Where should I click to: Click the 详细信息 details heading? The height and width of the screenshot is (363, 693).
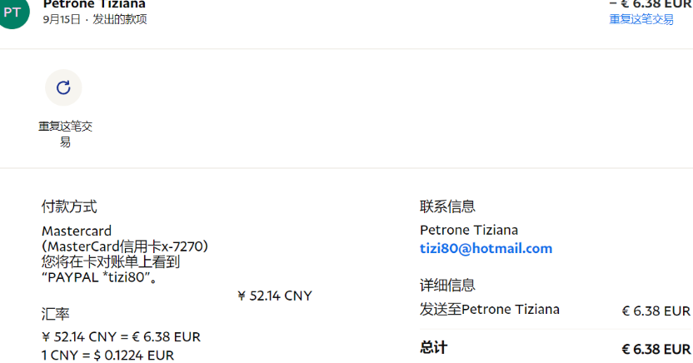[x=447, y=286]
